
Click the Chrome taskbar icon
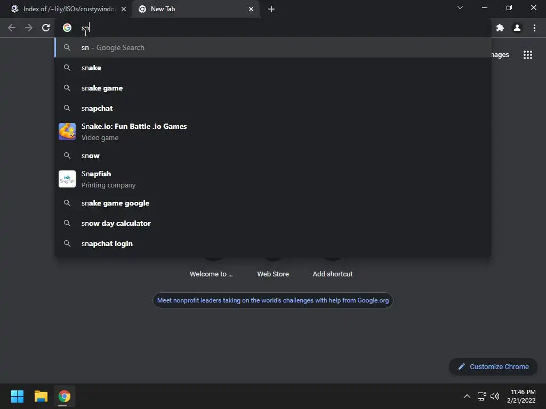(65, 396)
